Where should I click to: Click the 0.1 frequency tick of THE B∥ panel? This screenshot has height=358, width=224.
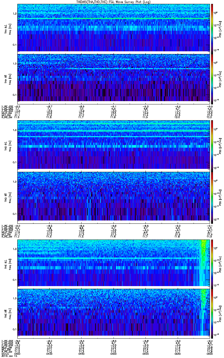(15, 329)
